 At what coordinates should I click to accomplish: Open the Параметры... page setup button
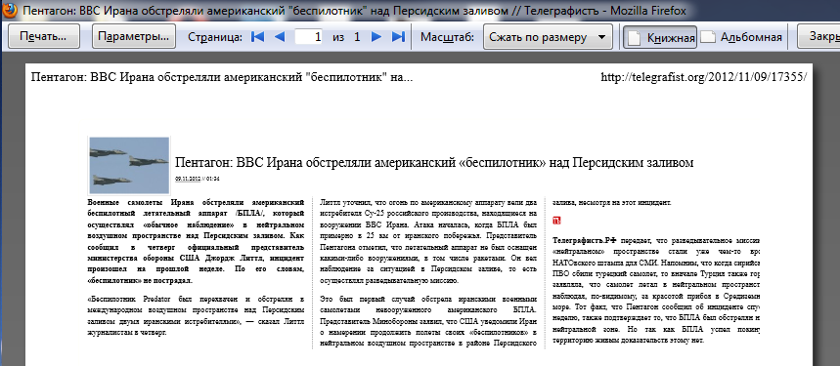pyautogui.click(x=134, y=37)
